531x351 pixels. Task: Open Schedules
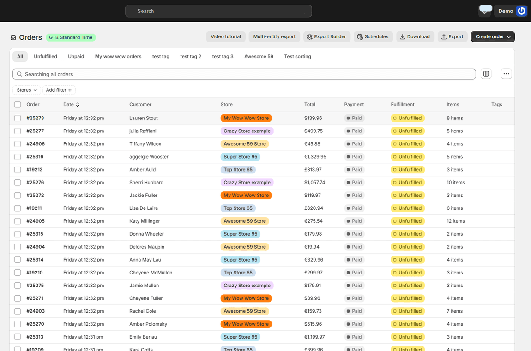[373, 36]
